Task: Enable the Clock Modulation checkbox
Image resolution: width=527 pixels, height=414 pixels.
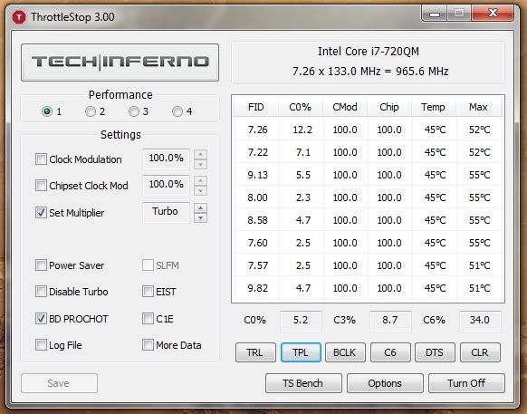Action: 41,159
